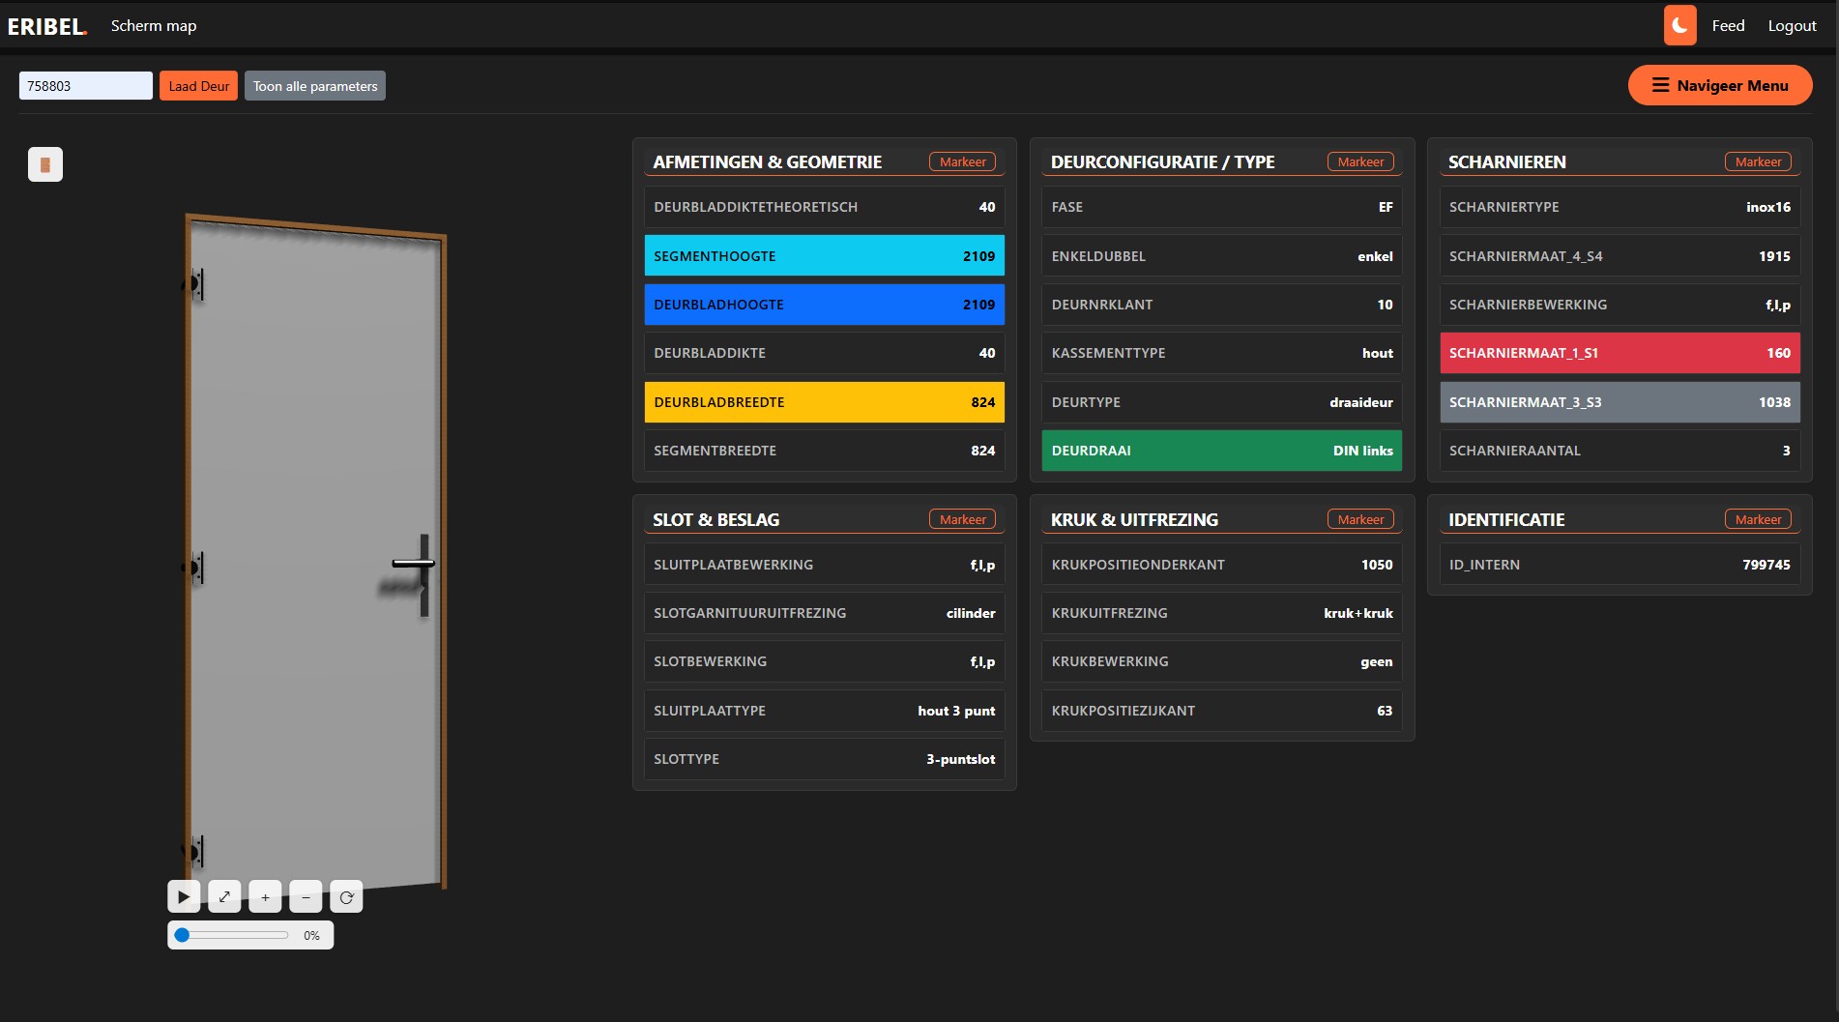The width and height of the screenshot is (1839, 1022).
Task: Click the SCHARNIERMAAT_4_S4 row
Action: pyautogui.click(x=1620, y=256)
